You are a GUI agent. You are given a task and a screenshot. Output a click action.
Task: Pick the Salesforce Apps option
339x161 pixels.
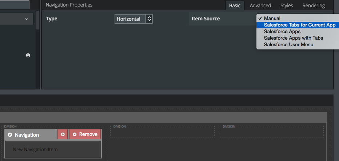pyautogui.click(x=282, y=32)
